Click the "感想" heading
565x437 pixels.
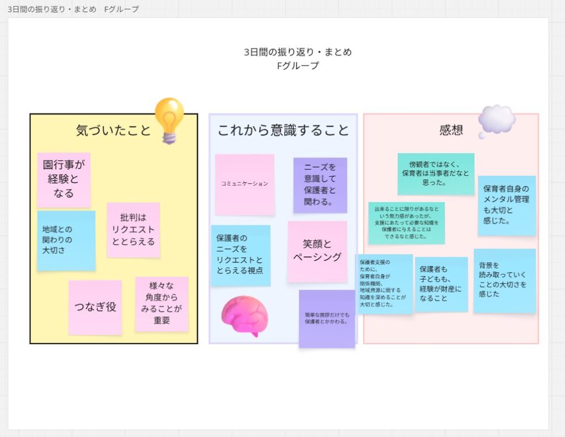tap(451, 130)
